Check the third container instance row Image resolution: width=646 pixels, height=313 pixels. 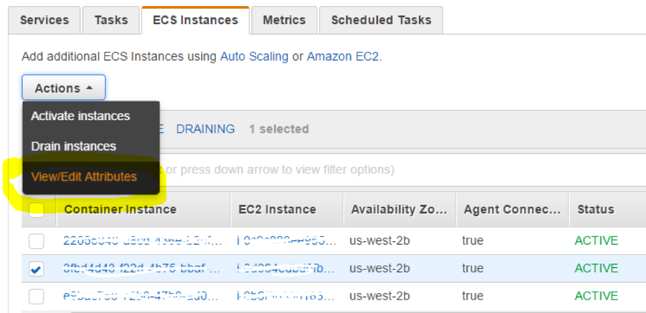36,296
